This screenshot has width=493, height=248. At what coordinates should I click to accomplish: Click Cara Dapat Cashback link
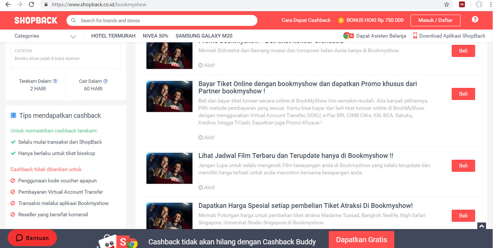point(306,20)
